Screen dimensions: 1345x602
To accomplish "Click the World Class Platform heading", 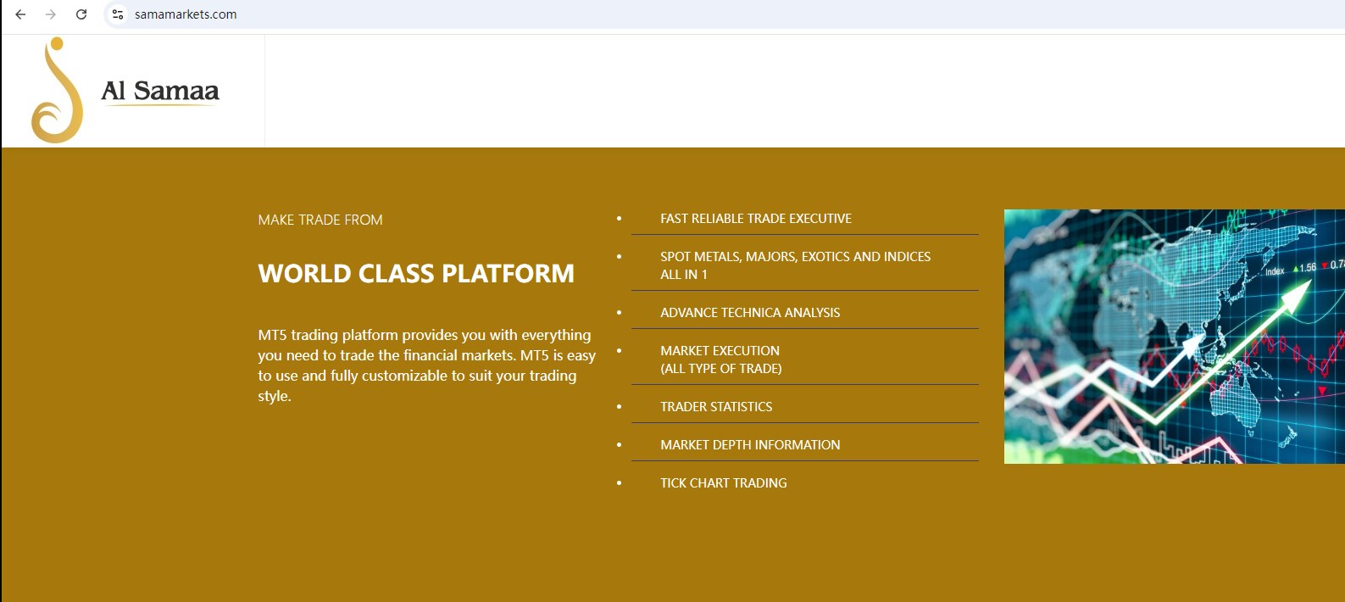I will pos(416,274).
